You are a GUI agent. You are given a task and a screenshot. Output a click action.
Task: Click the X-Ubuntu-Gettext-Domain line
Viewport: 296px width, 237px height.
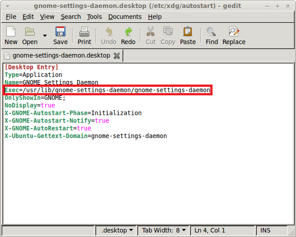pyautogui.click(x=86, y=136)
